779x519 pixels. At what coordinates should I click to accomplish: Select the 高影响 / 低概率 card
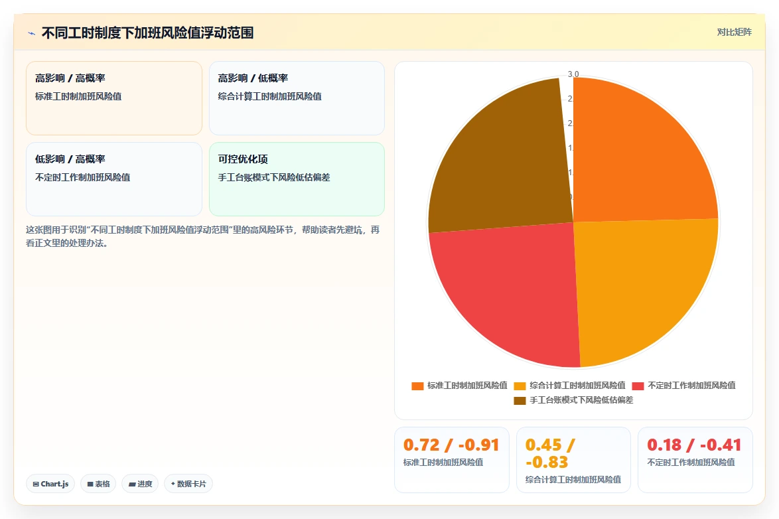point(297,98)
